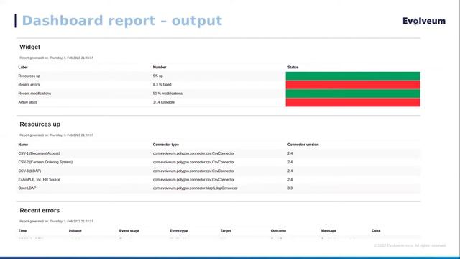Click the CsvConnector type in the CSV-1 row
Screen dimensions: 460x259
[193, 153]
